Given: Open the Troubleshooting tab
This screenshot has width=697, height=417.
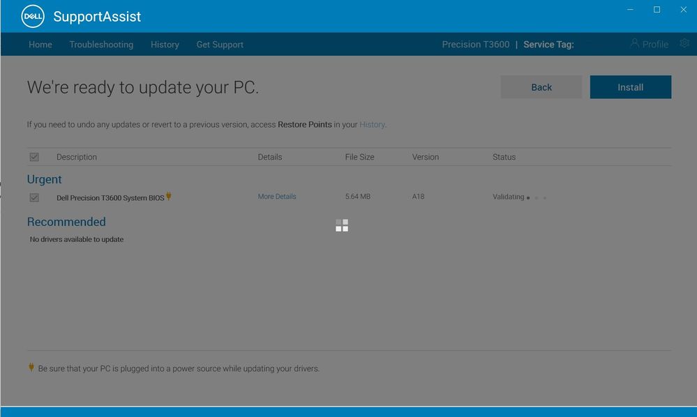Looking at the screenshot, I should click(101, 45).
